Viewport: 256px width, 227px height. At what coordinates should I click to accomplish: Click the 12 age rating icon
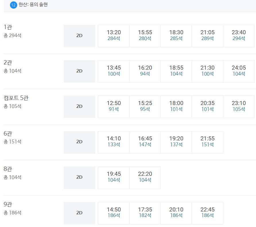[13, 5]
